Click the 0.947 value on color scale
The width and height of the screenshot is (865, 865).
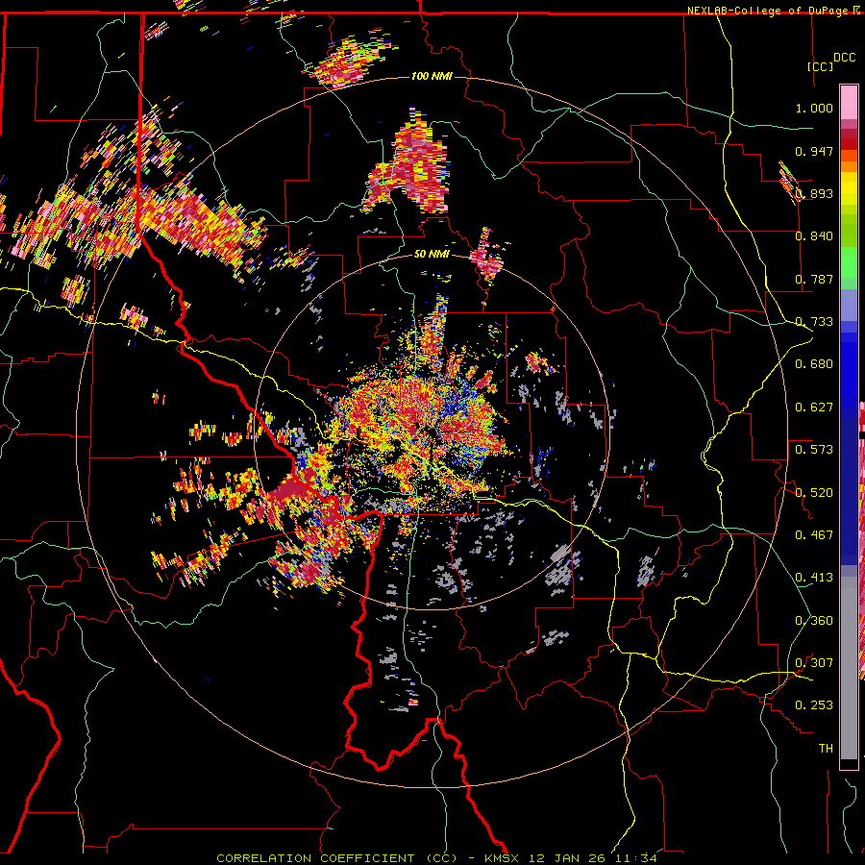pos(814,151)
